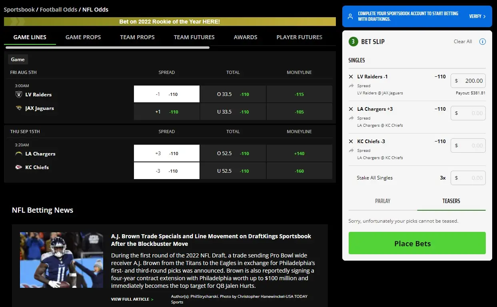Screen dimensions: 497x307
Task: Click the 'Payout: $381.81' text
Action: [470, 93]
